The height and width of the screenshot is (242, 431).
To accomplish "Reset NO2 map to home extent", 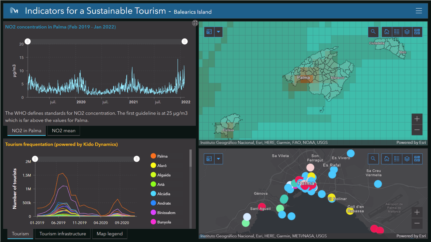I will point(387,32).
